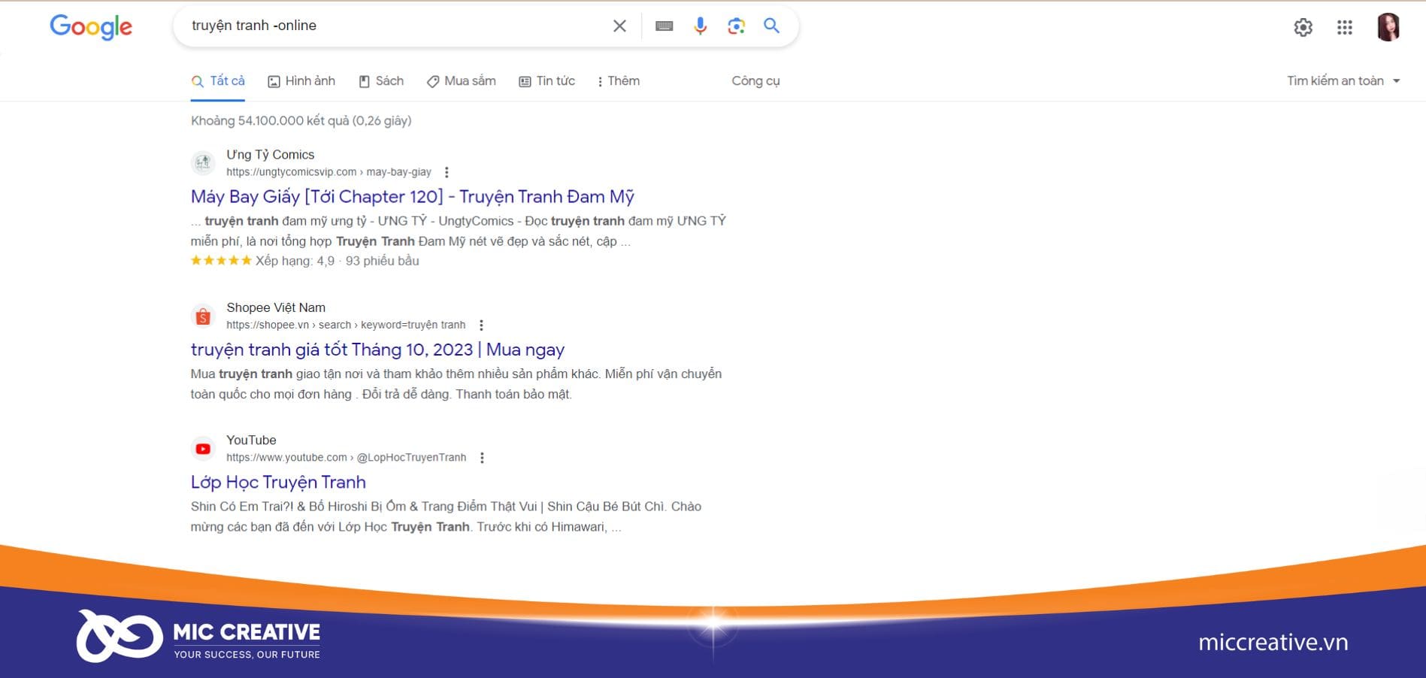
Task: Open truyện tranh giá tốt Tháng 10 result
Action: coord(377,350)
